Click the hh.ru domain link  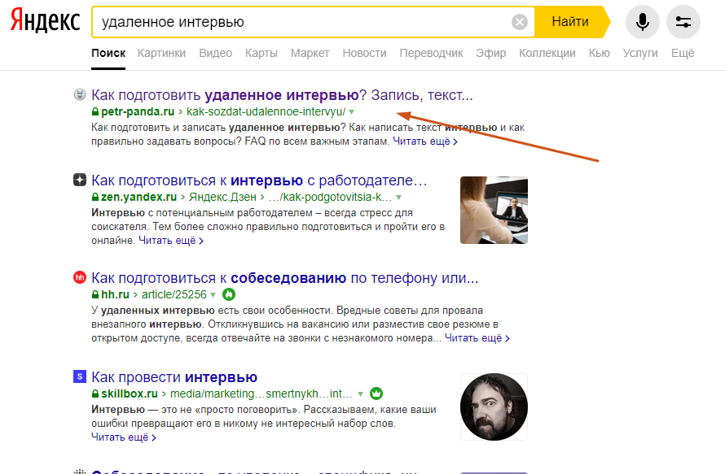click(115, 294)
